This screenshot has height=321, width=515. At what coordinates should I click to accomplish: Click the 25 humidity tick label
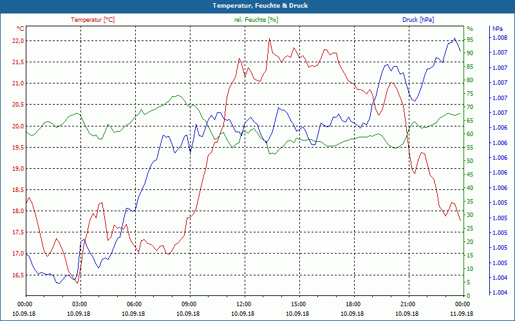(470, 229)
